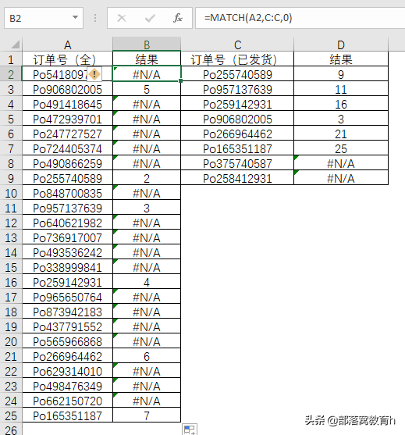The height and width of the screenshot is (435, 405).
Task: Select cell Po662150720
Action: point(67,401)
